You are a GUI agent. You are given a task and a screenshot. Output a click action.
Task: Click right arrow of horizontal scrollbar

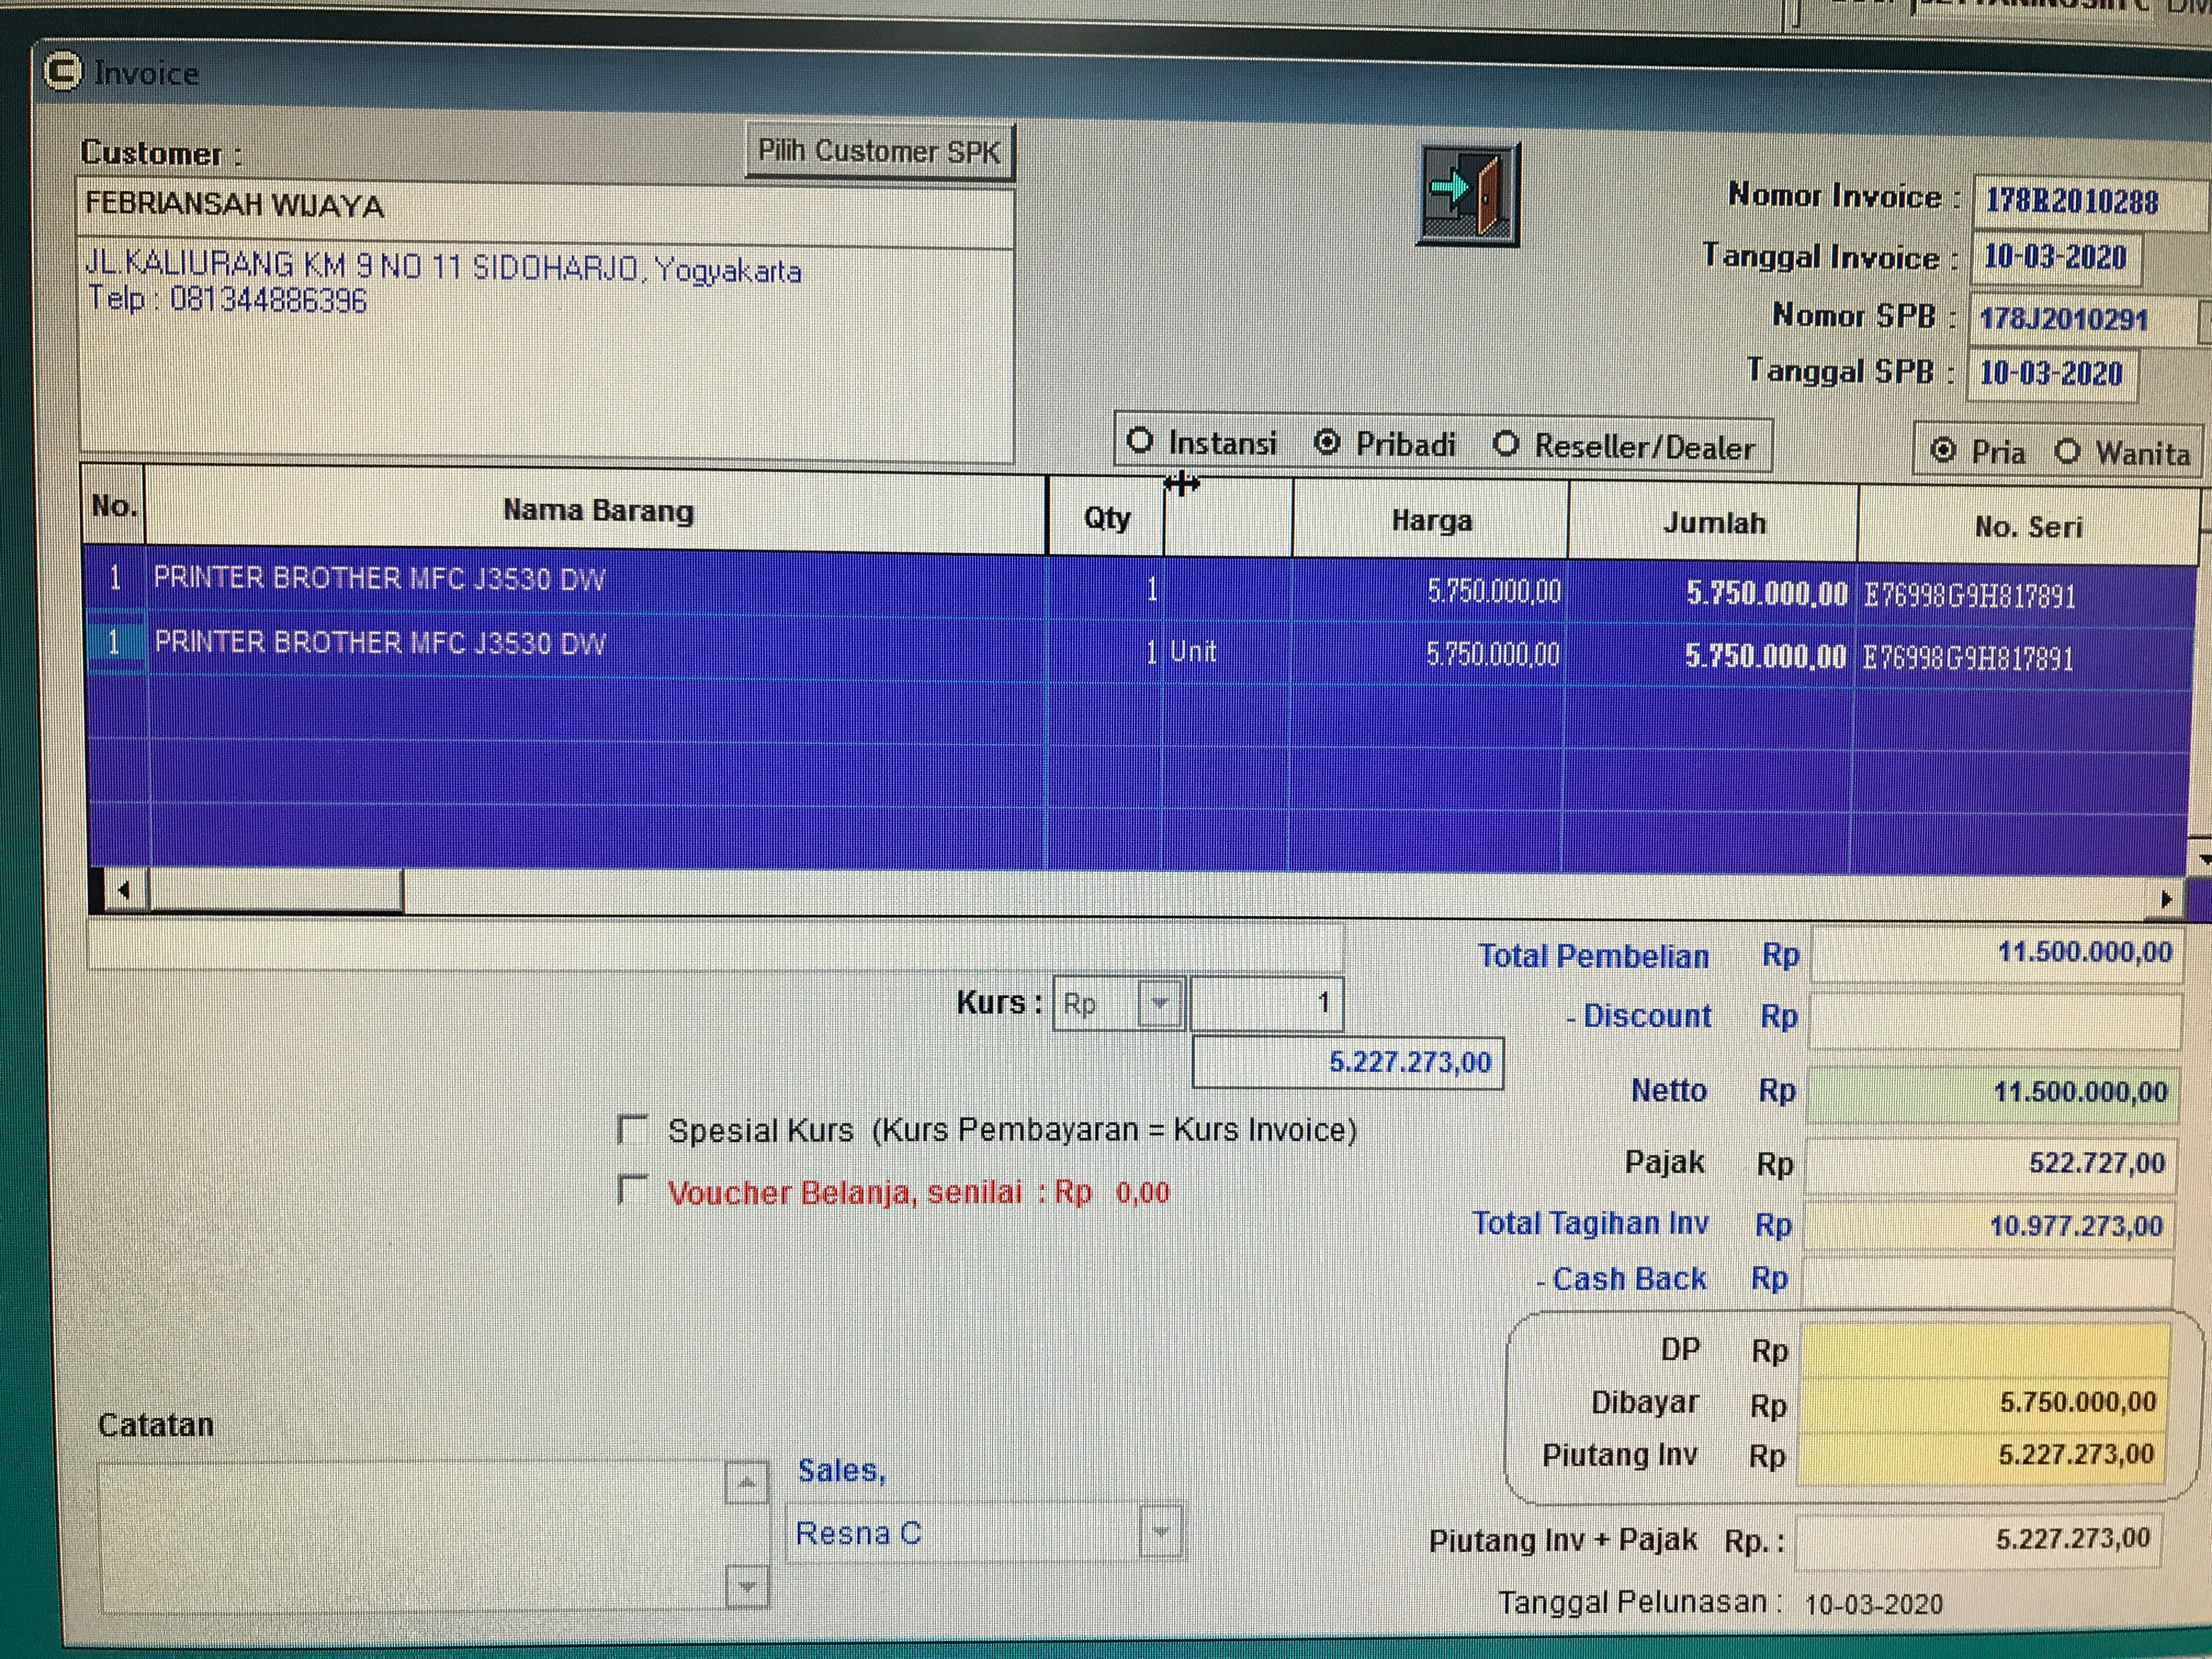(2166, 899)
